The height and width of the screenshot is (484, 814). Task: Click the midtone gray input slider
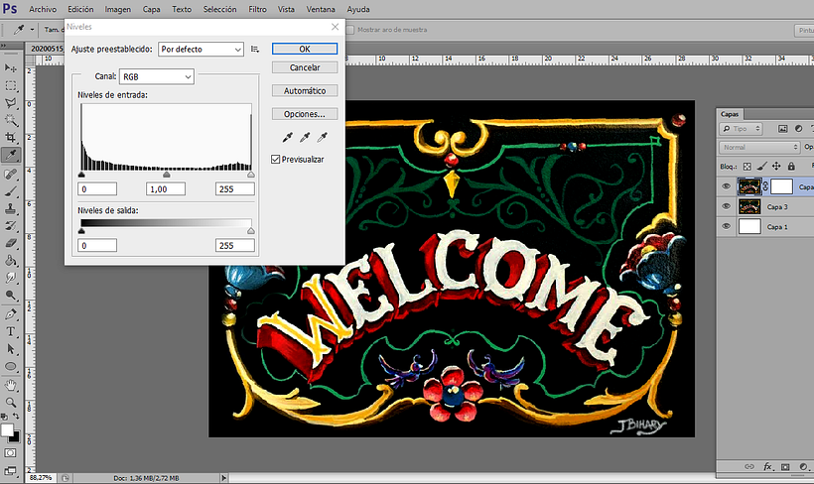166,175
